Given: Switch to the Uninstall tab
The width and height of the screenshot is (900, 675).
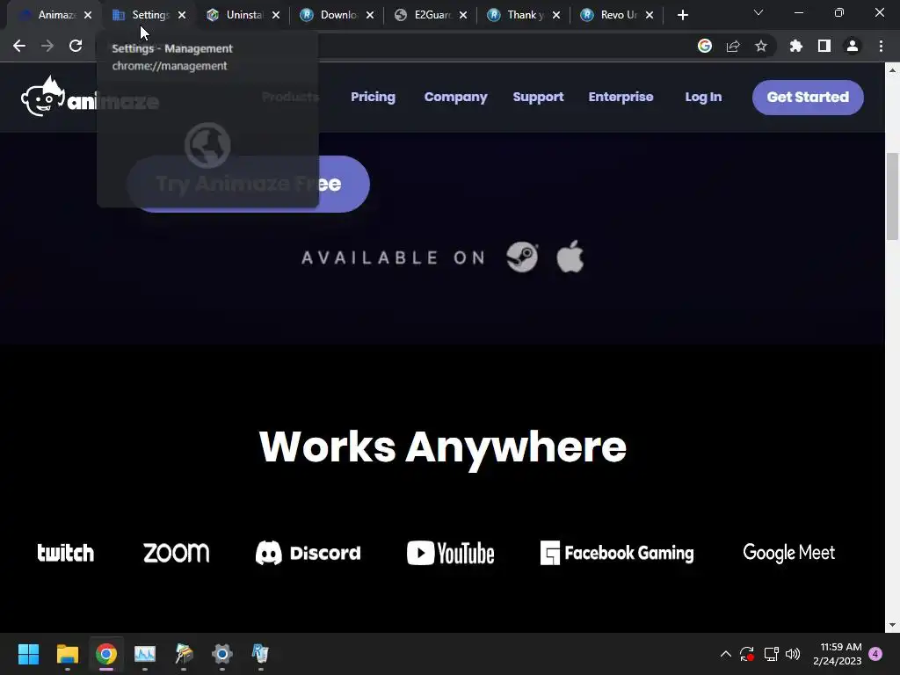Looking at the screenshot, I should click(x=237, y=15).
